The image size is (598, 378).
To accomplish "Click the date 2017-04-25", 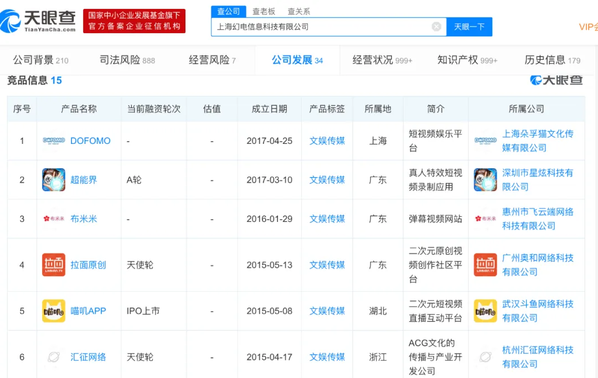I will pos(269,141).
